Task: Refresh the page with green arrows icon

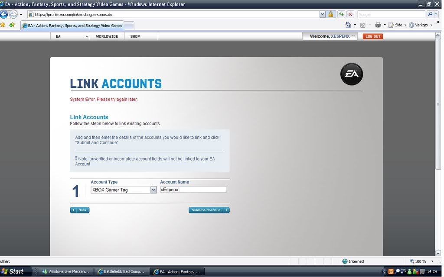Action: [341, 14]
